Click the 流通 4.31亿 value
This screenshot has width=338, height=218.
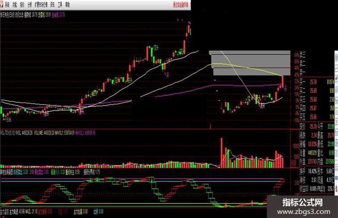point(331,180)
